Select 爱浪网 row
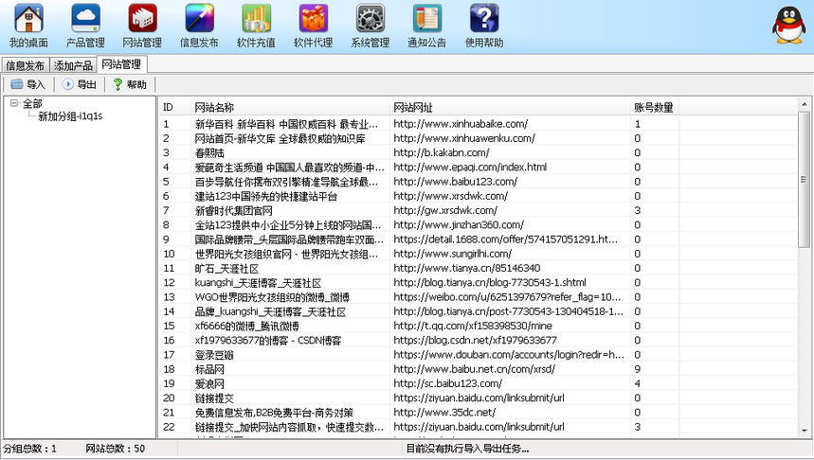Screen dimensions: 814x460 [x=479, y=383]
